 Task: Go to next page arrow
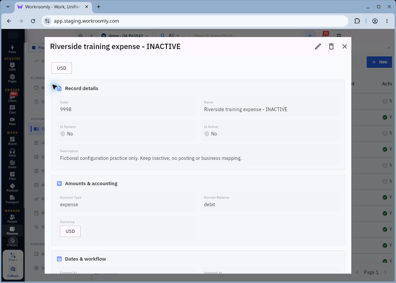(385, 272)
